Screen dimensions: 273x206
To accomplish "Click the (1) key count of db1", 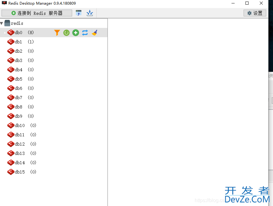I will [31, 42].
